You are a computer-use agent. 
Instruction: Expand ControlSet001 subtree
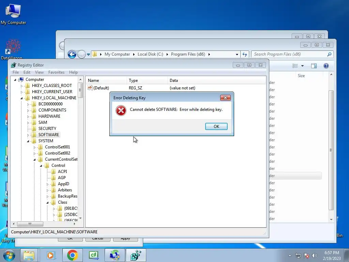tap(34, 147)
